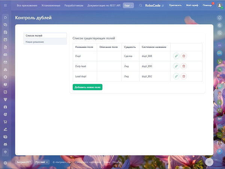Open Установленные in top menu
The image size is (225, 169).
(x=51, y=6)
